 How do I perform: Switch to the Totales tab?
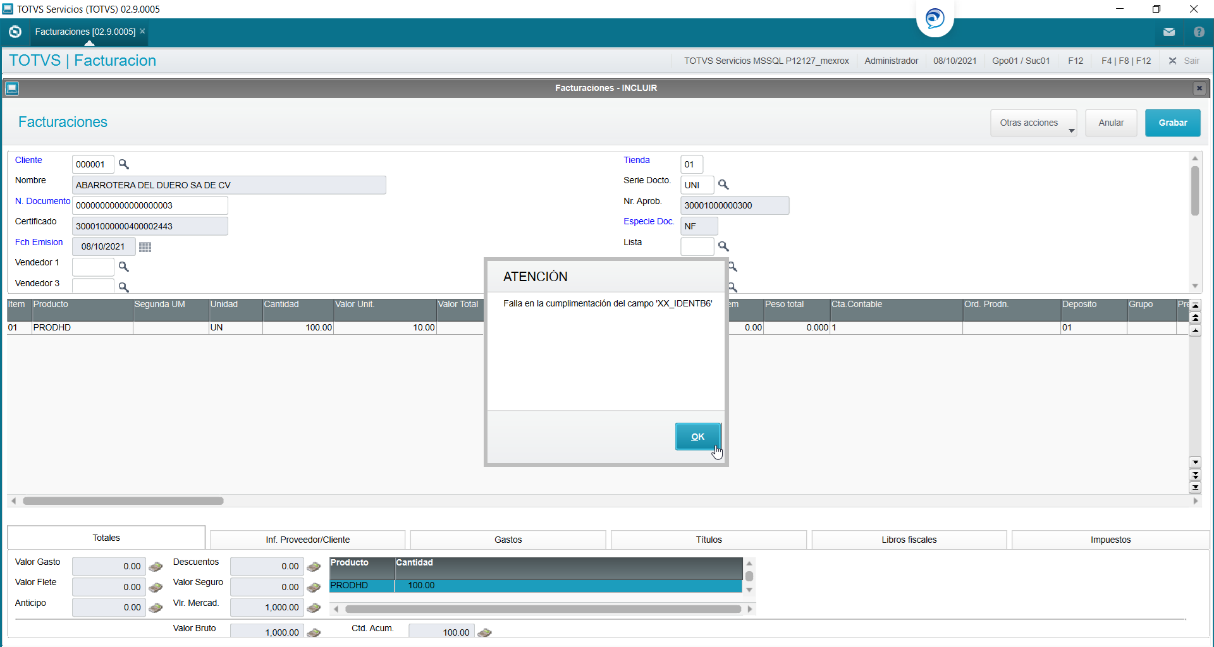pos(106,538)
